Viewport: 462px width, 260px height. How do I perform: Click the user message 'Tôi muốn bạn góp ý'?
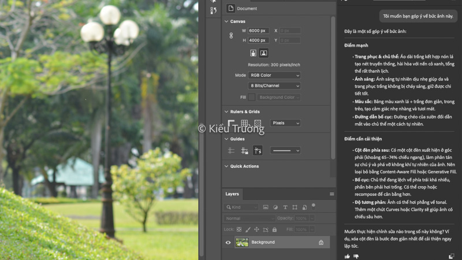tap(418, 16)
